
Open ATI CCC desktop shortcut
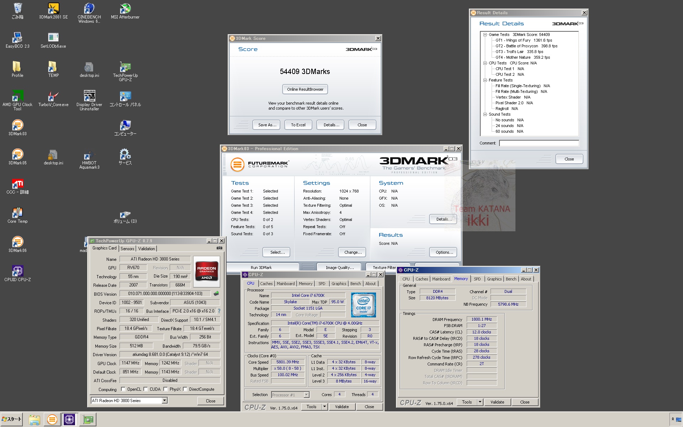pos(17,186)
